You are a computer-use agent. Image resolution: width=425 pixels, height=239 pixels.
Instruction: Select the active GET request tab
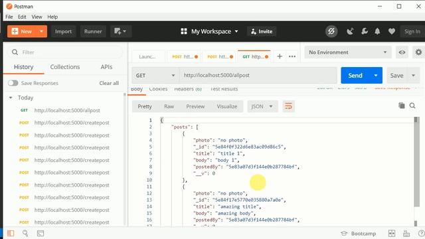tap(254, 56)
